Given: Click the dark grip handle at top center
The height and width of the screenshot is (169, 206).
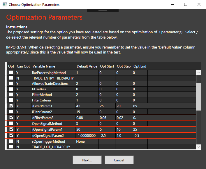Looking at the screenshot, I should point(103,11).
